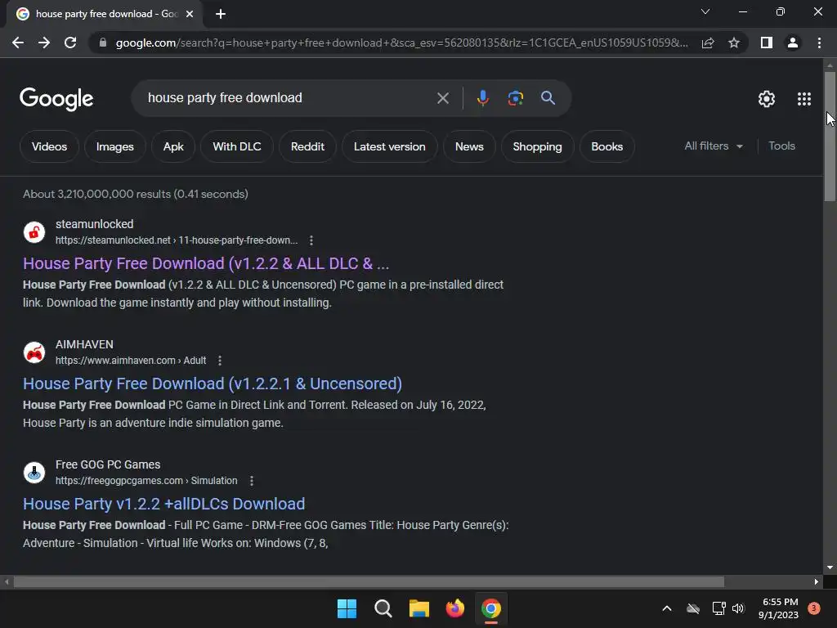Open the AIMHAVEN House Party link
The height and width of the screenshot is (628, 837).
click(x=213, y=384)
